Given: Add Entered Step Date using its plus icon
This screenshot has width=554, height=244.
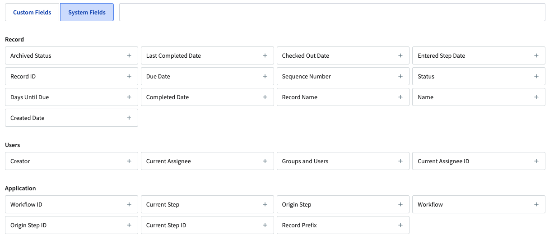Looking at the screenshot, I should tap(536, 55).
